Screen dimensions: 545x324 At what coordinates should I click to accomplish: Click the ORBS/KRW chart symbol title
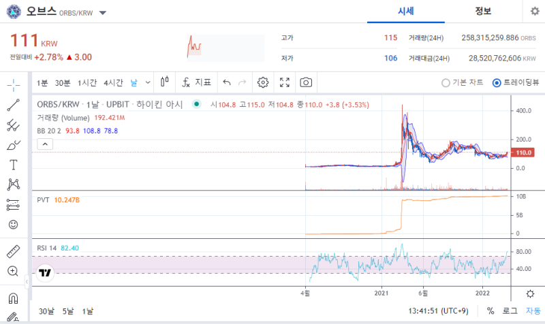tap(58, 105)
